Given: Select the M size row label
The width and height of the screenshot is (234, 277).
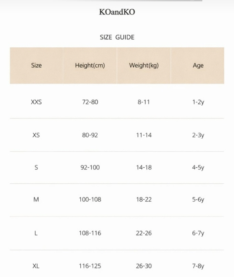Looking at the screenshot, I should [x=36, y=200].
